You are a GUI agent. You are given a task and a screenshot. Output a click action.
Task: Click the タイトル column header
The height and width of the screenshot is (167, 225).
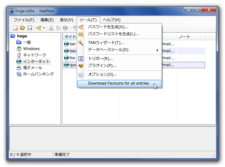coord(70,37)
